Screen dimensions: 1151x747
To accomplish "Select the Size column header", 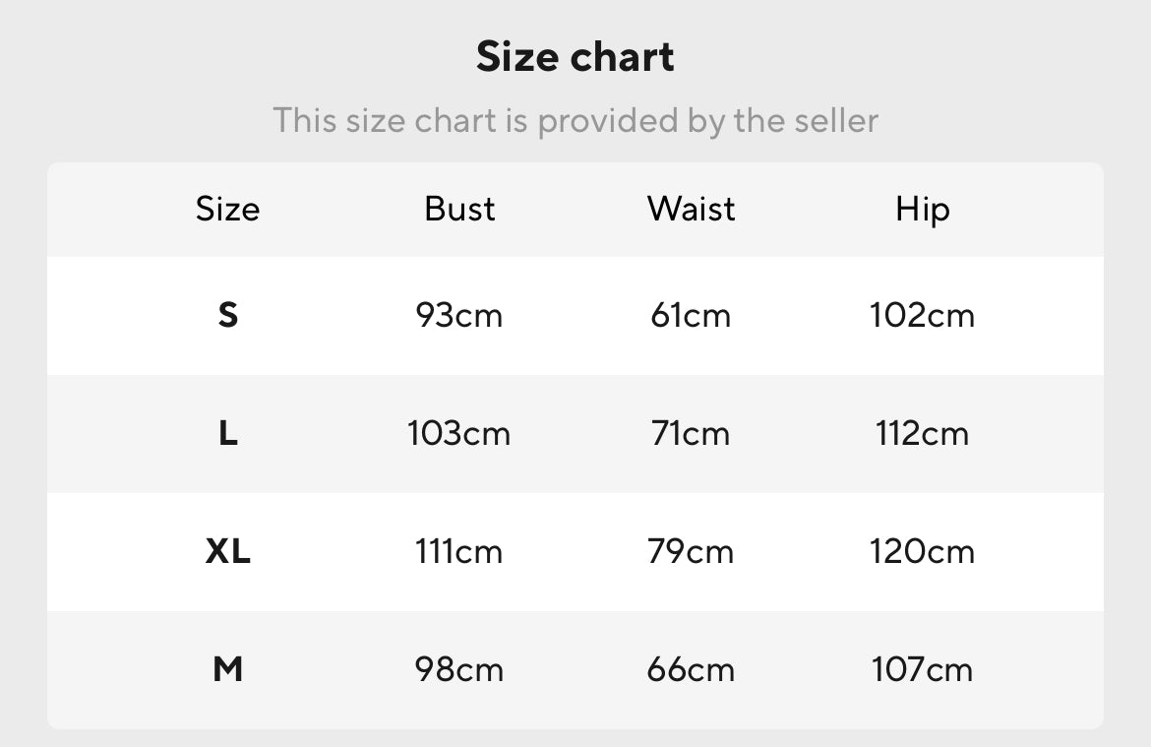I will [x=227, y=209].
